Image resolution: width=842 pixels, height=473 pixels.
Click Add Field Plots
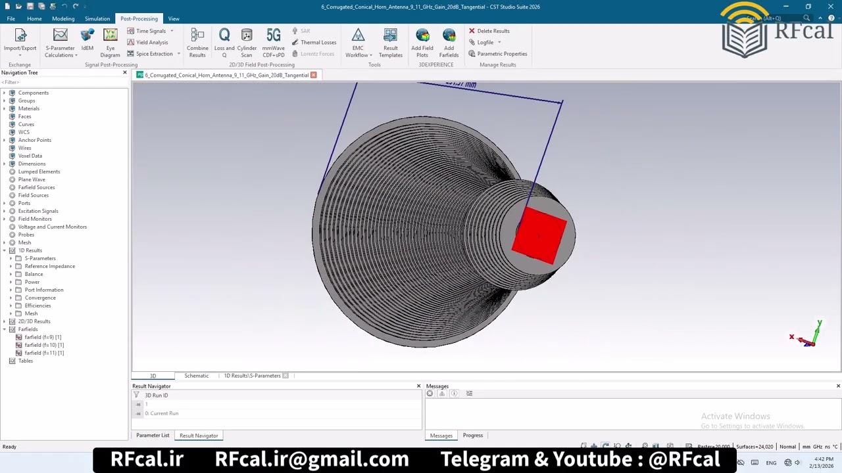click(x=422, y=43)
